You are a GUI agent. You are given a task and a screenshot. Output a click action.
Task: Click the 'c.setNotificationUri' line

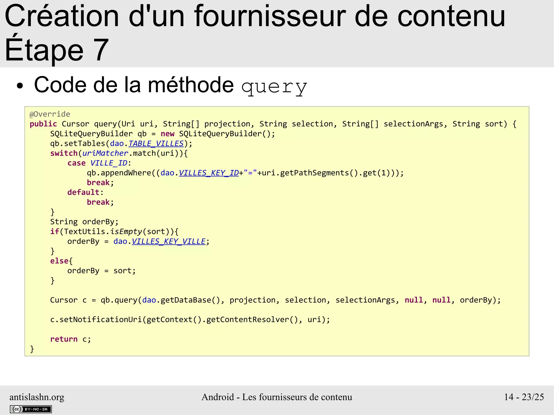point(190,320)
